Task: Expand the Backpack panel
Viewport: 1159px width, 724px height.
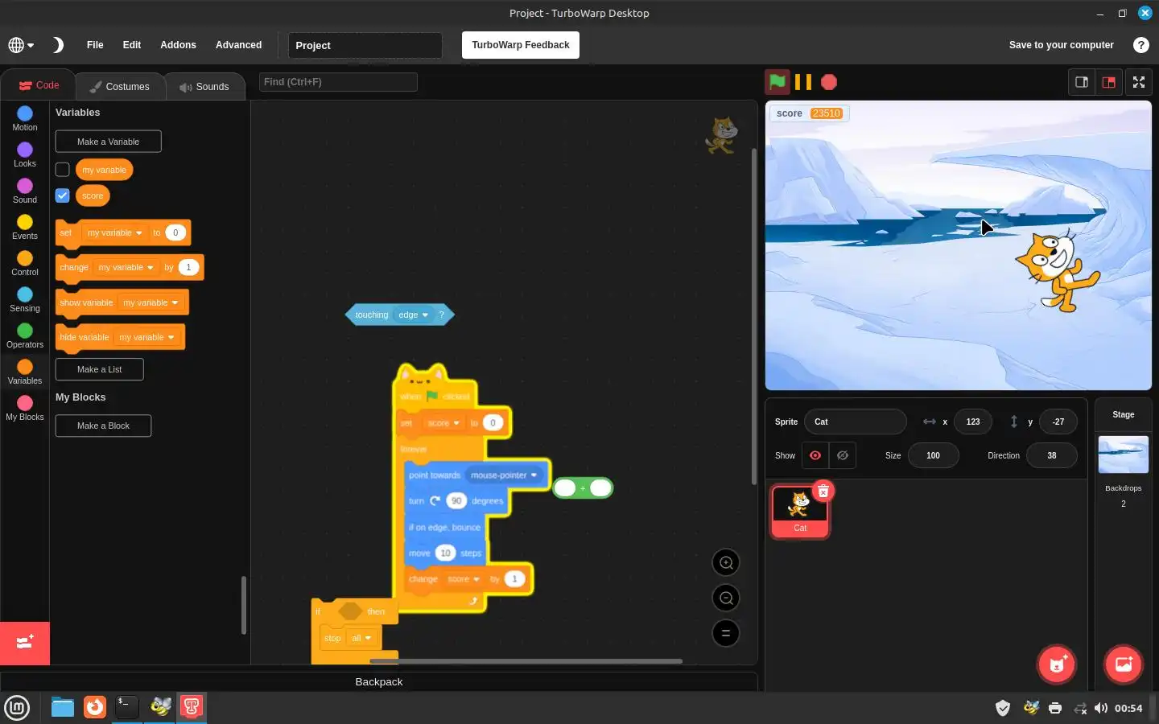Action: point(378,681)
